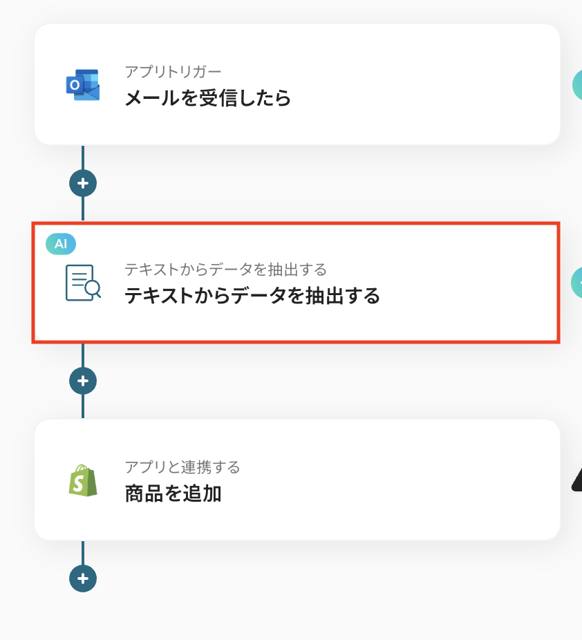This screenshot has height=640, width=582.
Task: Click the アプリと連携する label
Action: [182, 467]
